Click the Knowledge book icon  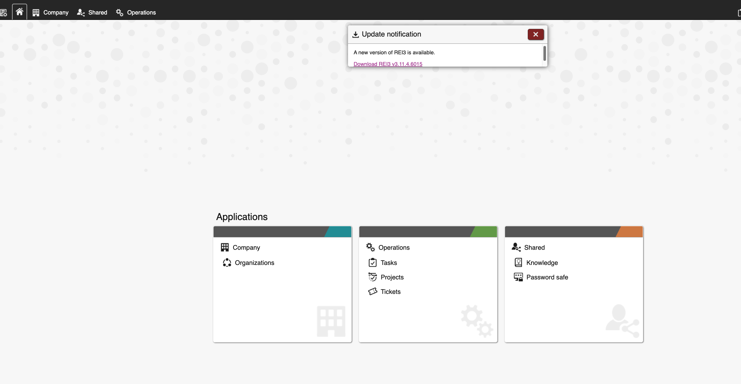point(518,263)
